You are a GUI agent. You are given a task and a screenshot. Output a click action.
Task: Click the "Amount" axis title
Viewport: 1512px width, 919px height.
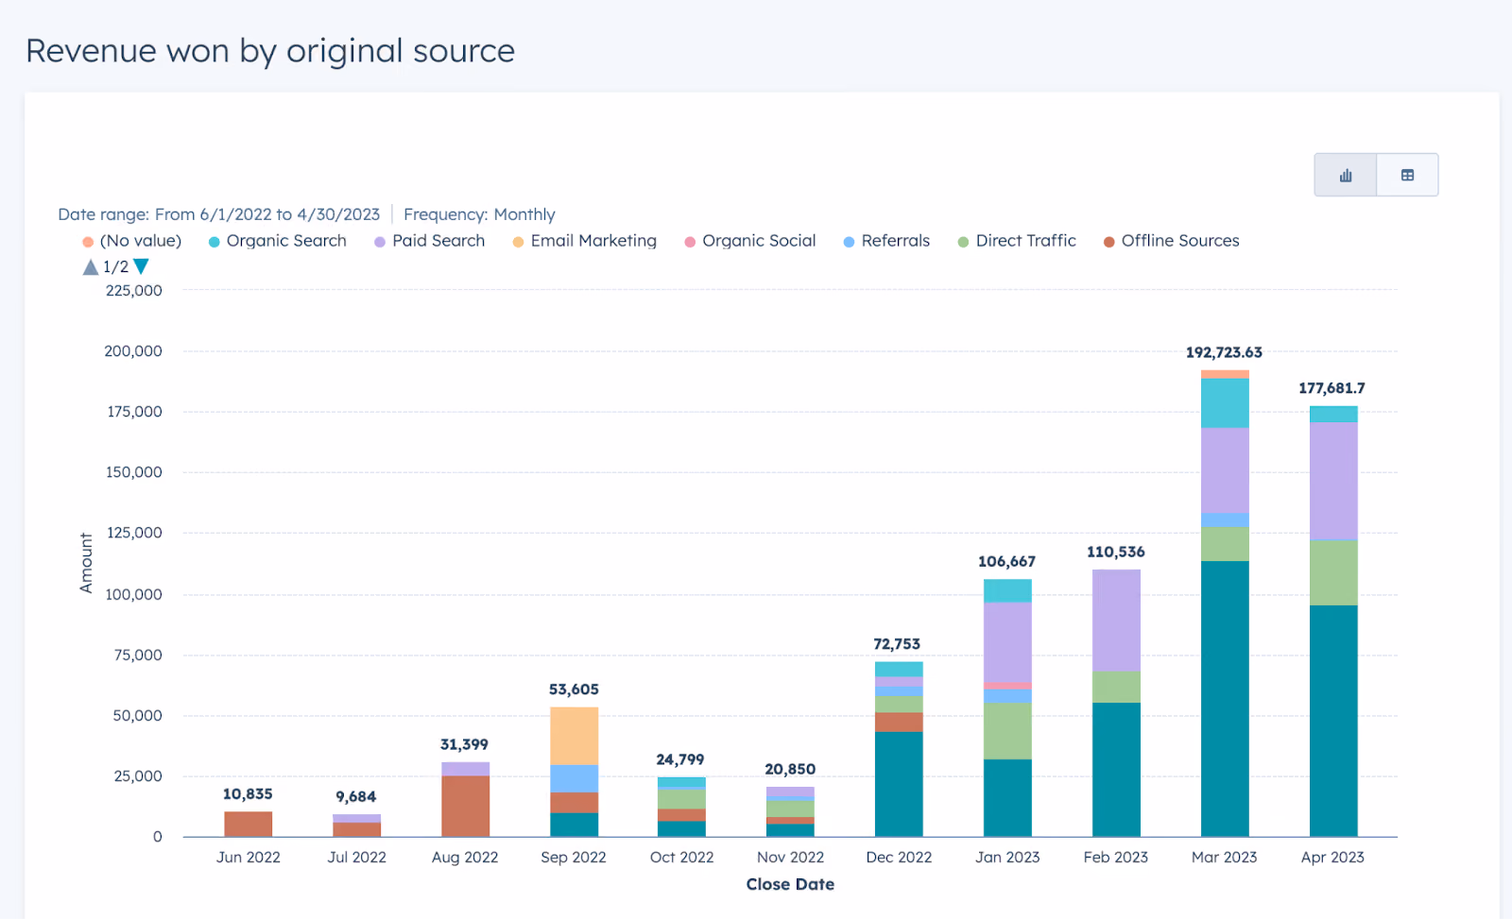[x=86, y=563]
